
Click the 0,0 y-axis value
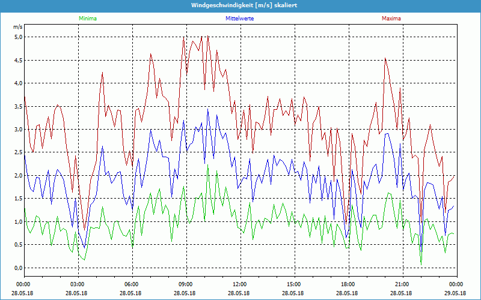19,268
